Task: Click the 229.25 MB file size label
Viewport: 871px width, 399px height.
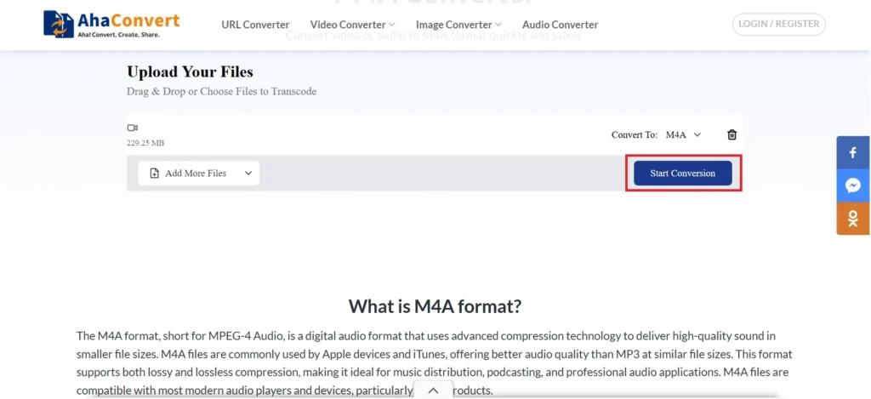Action: coord(145,144)
